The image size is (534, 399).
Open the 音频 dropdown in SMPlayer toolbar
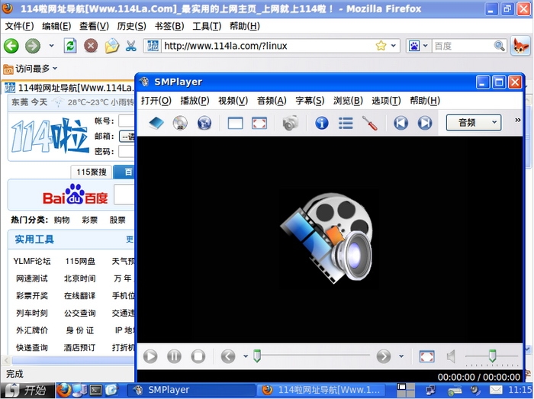[x=474, y=123]
